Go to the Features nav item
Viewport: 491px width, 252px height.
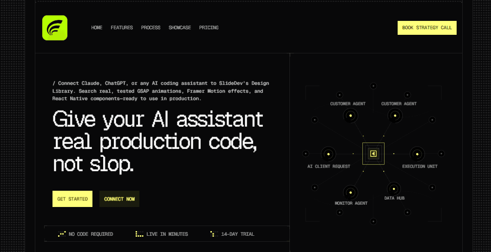pyautogui.click(x=122, y=27)
